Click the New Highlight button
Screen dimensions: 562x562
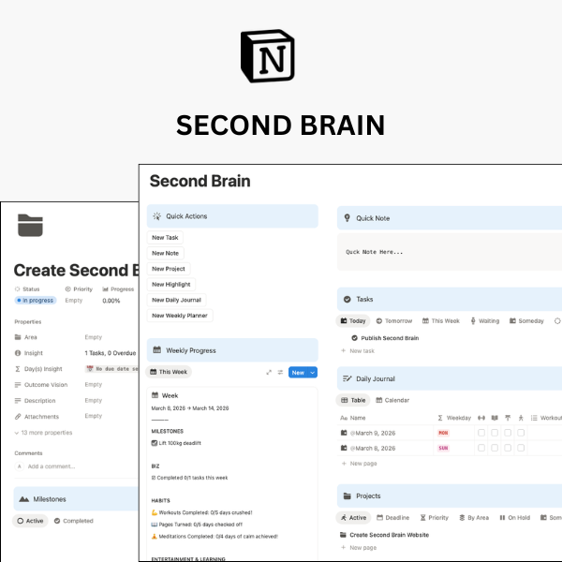tap(171, 284)
